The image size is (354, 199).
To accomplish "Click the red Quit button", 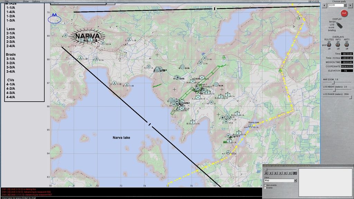I will click(x=344, y=13).
